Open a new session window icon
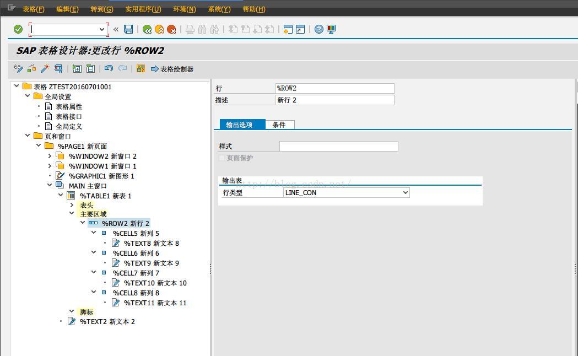This screenshot has width=578, height=356. 288,29
